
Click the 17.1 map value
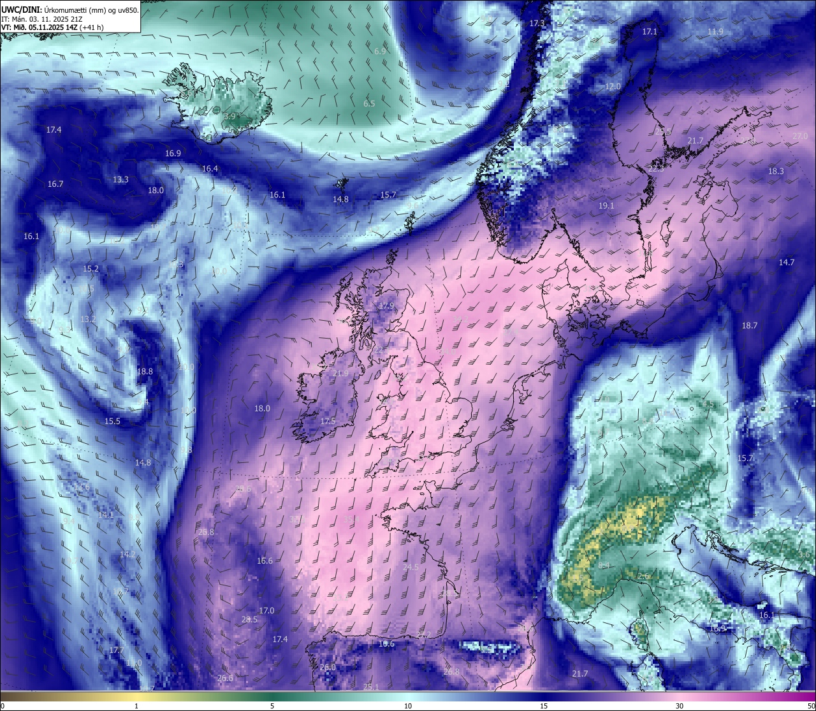tap(649, 31)
